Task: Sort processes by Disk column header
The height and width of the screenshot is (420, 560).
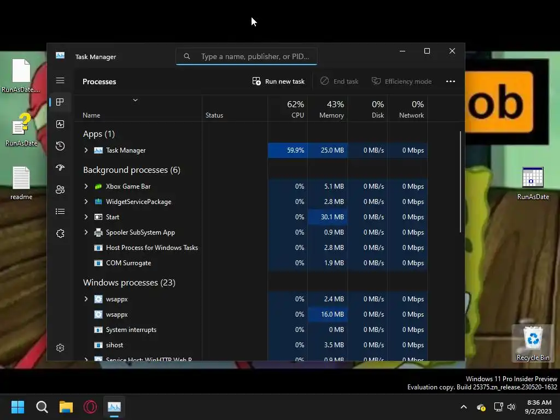Action: tap(368, 109)
